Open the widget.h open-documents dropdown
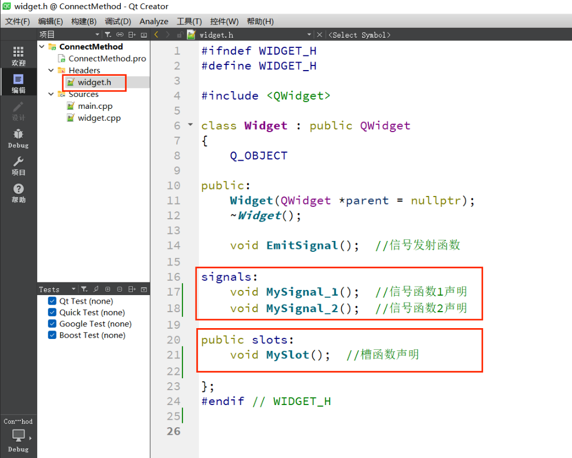Image resolution: width=572 pixels, height=458 pixels. pyautogui.click(x=309, y=35)
